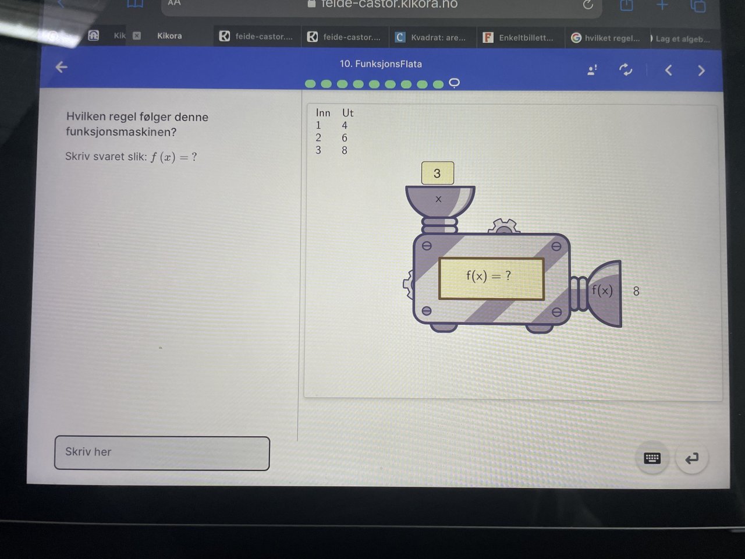745x559 pixels.
Task: Open the feide-castor tab left of Kvadrat
Action: pos(345,37)
